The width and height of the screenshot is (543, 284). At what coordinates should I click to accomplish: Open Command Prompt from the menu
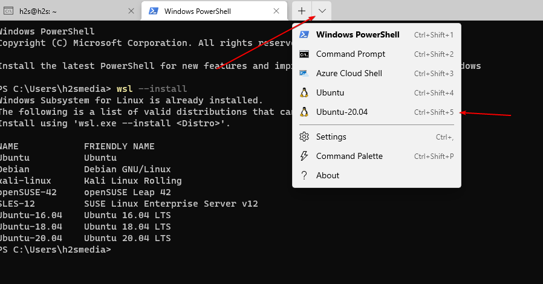351,54
